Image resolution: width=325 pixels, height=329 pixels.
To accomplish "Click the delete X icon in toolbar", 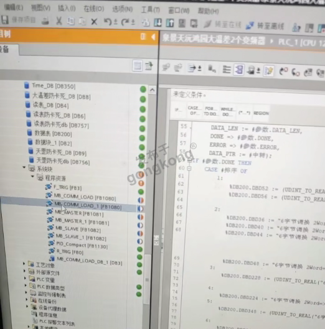I will [x=94, y=21].
